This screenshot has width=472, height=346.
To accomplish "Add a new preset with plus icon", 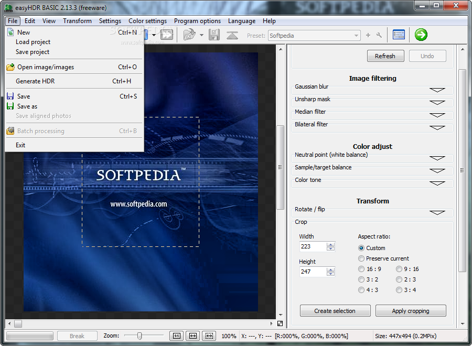I will (x=368, y=35).
